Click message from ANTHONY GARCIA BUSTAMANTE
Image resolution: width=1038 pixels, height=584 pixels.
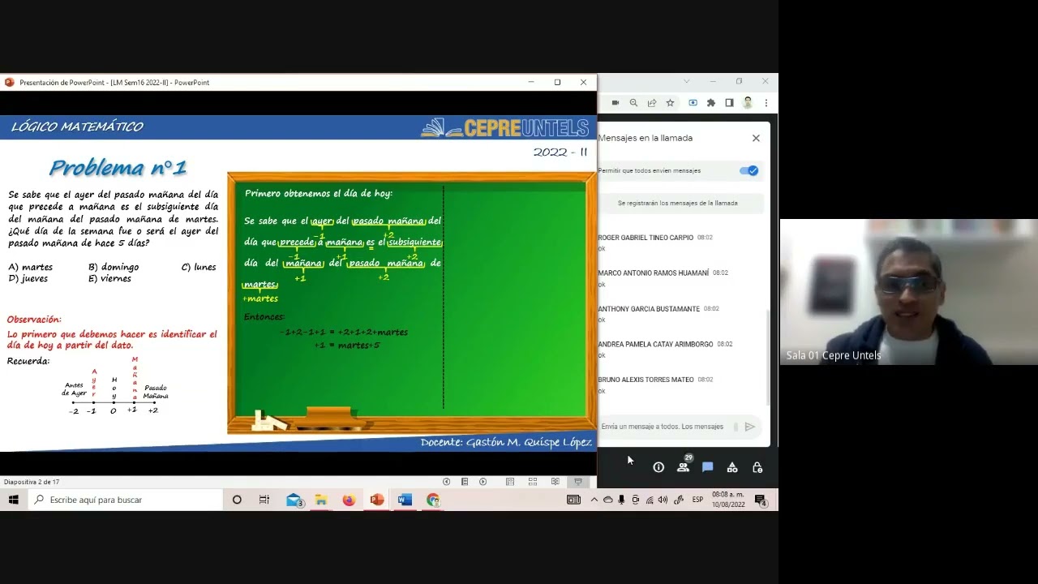[658, 314]
